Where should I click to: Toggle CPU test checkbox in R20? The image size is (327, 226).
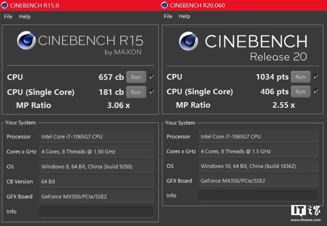[316, 76]
